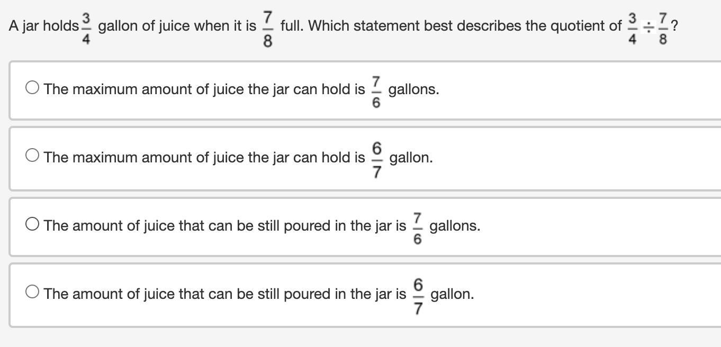Click the 3/4 fraction after "A jar holds"

click(86, 26)
